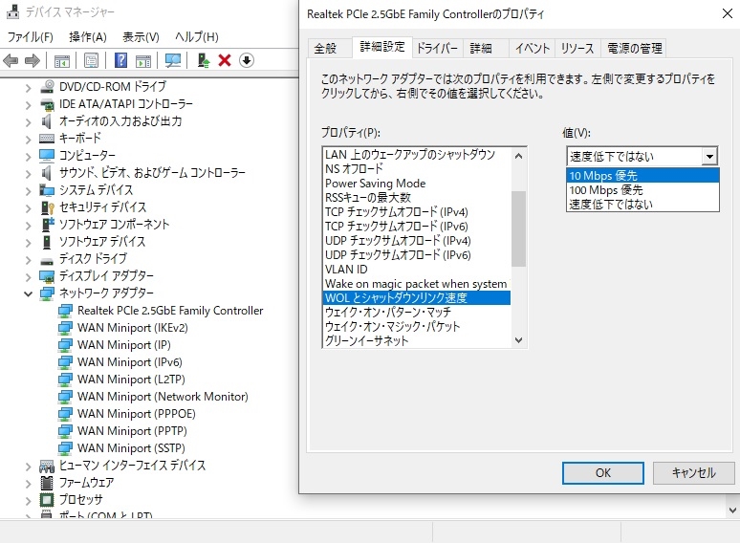The height and width of the screenshot is (543, 740).
Task: Click the Show/Hide console tree toolbar icon
Action: [62, 61]
